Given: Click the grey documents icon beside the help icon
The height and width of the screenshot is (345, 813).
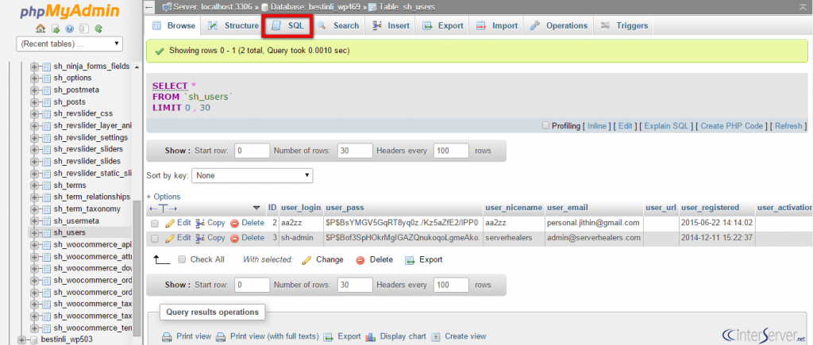Looking at the screenshot, I should tap(84, 29).
